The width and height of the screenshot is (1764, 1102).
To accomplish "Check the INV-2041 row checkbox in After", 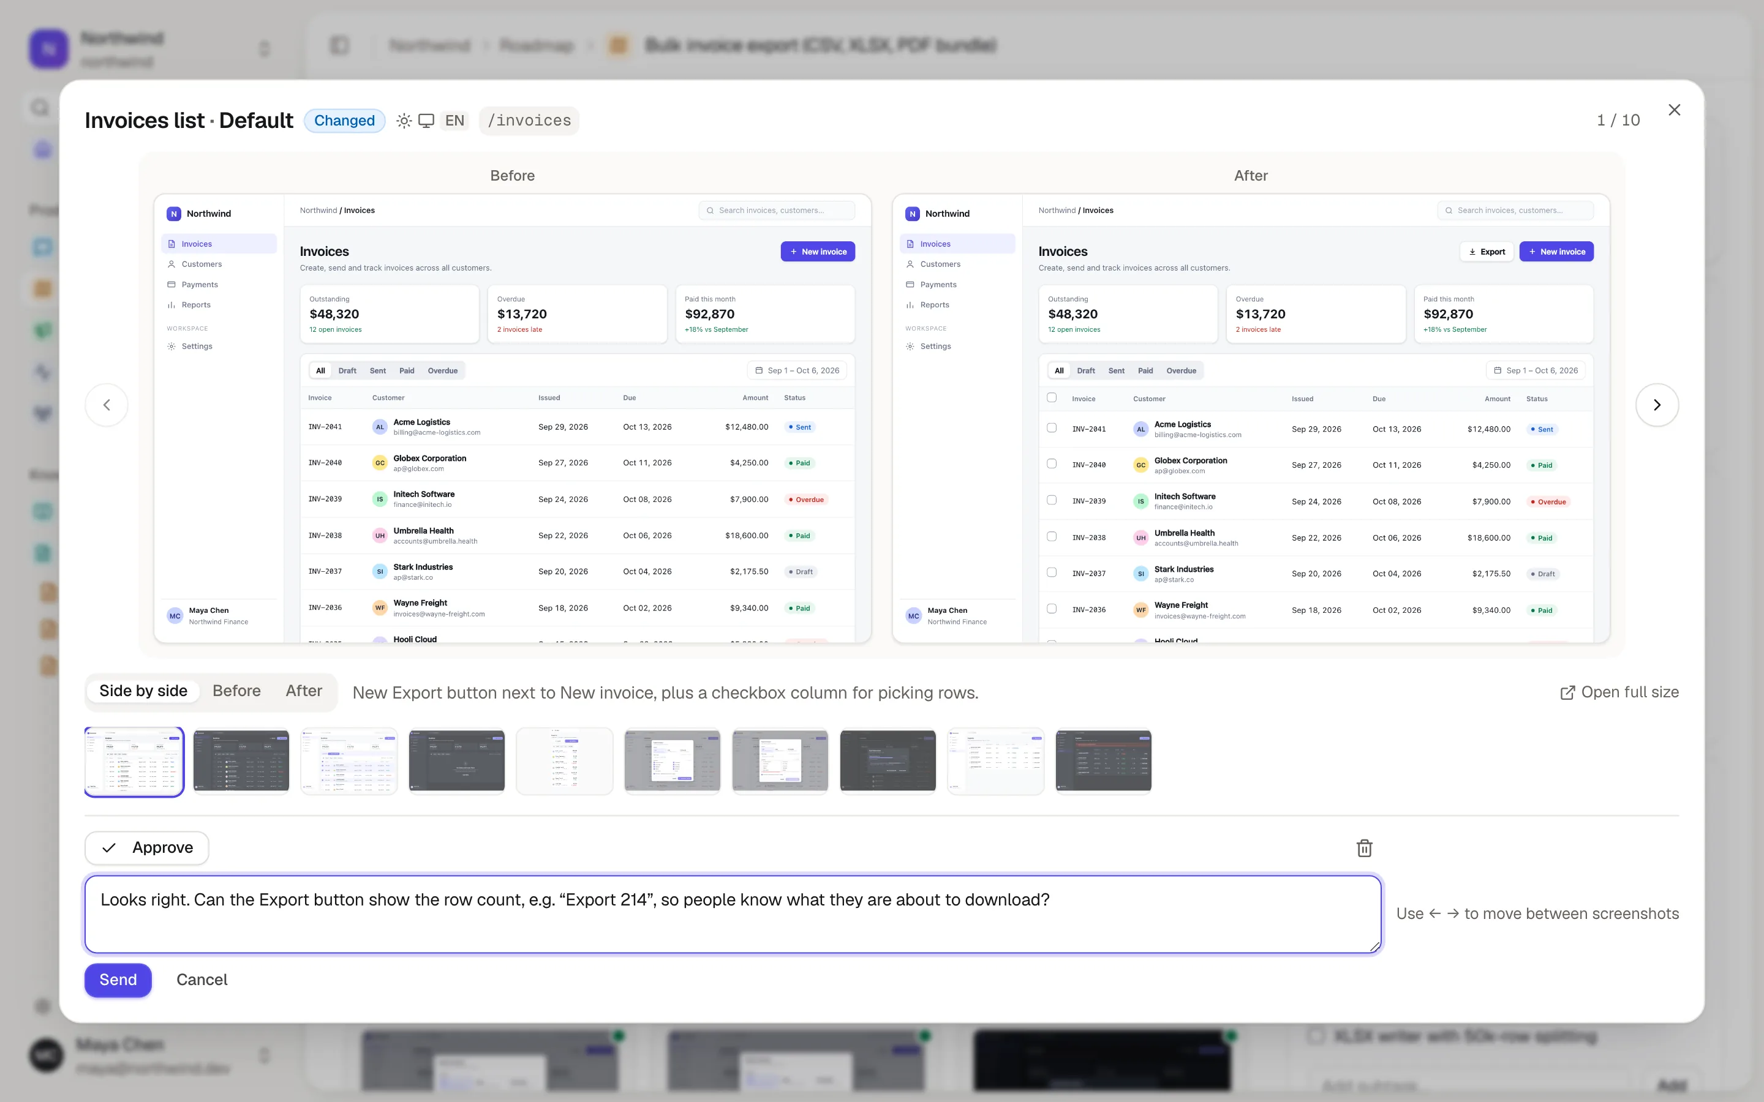I will [1051, 428].
